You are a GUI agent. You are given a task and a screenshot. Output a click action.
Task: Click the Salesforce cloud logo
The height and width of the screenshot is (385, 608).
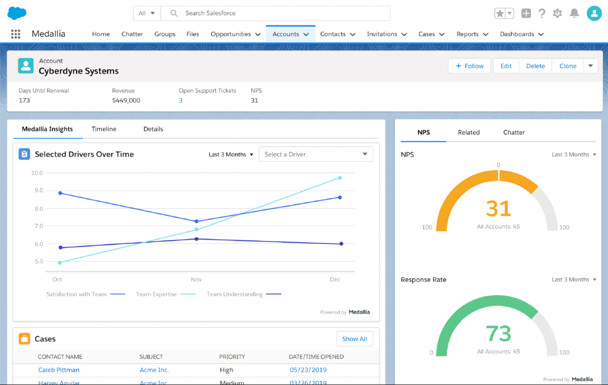(x=17, y=13)
